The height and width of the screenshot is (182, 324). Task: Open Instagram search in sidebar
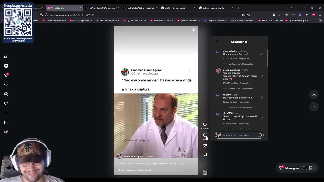click(x=6, y=85)
